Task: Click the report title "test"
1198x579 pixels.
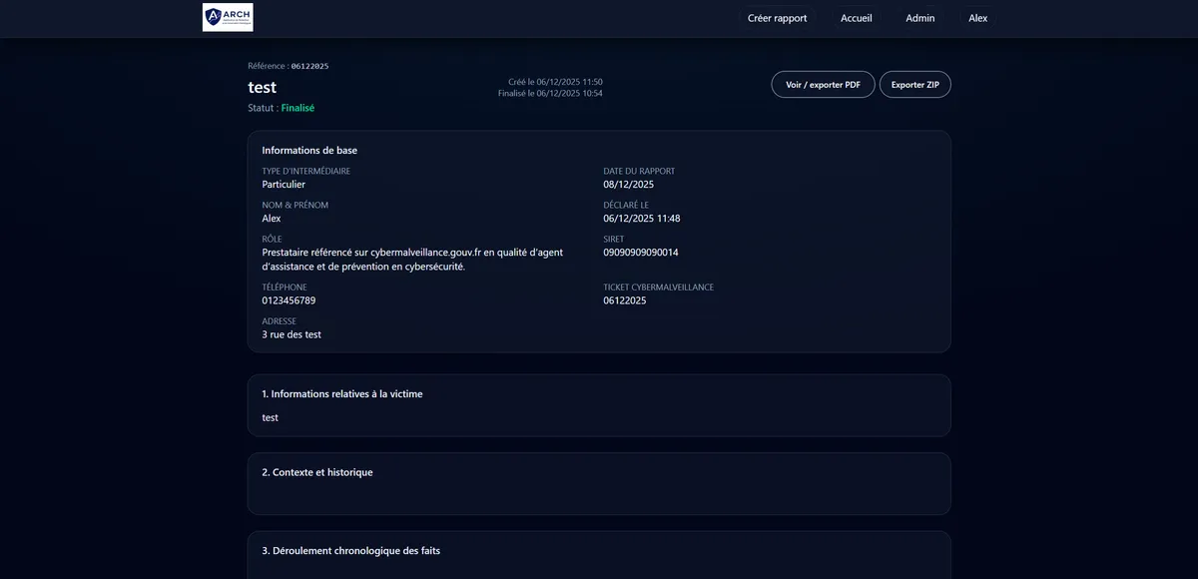Action: click(262, 88)
